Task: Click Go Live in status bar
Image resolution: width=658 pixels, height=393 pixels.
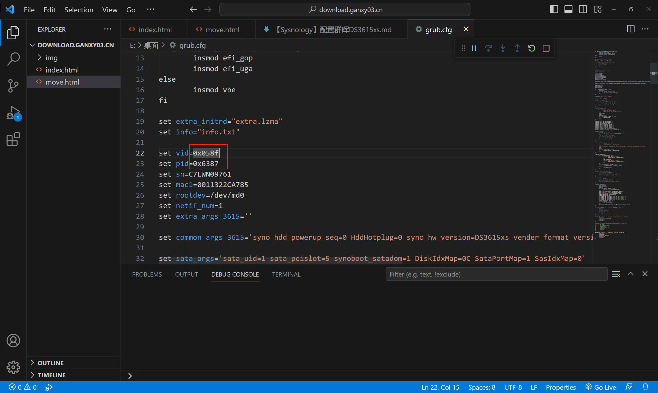Action: (601, 387)
